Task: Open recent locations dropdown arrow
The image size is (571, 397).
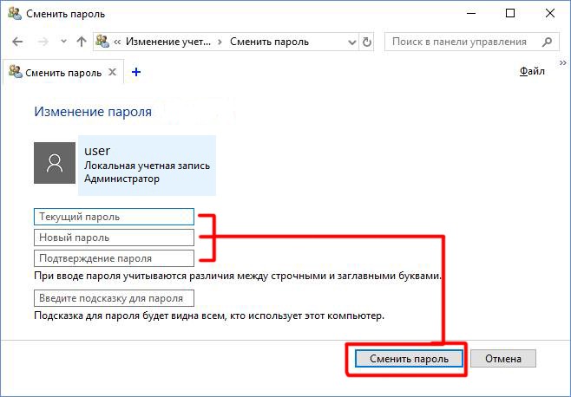Action: [63, 41]
